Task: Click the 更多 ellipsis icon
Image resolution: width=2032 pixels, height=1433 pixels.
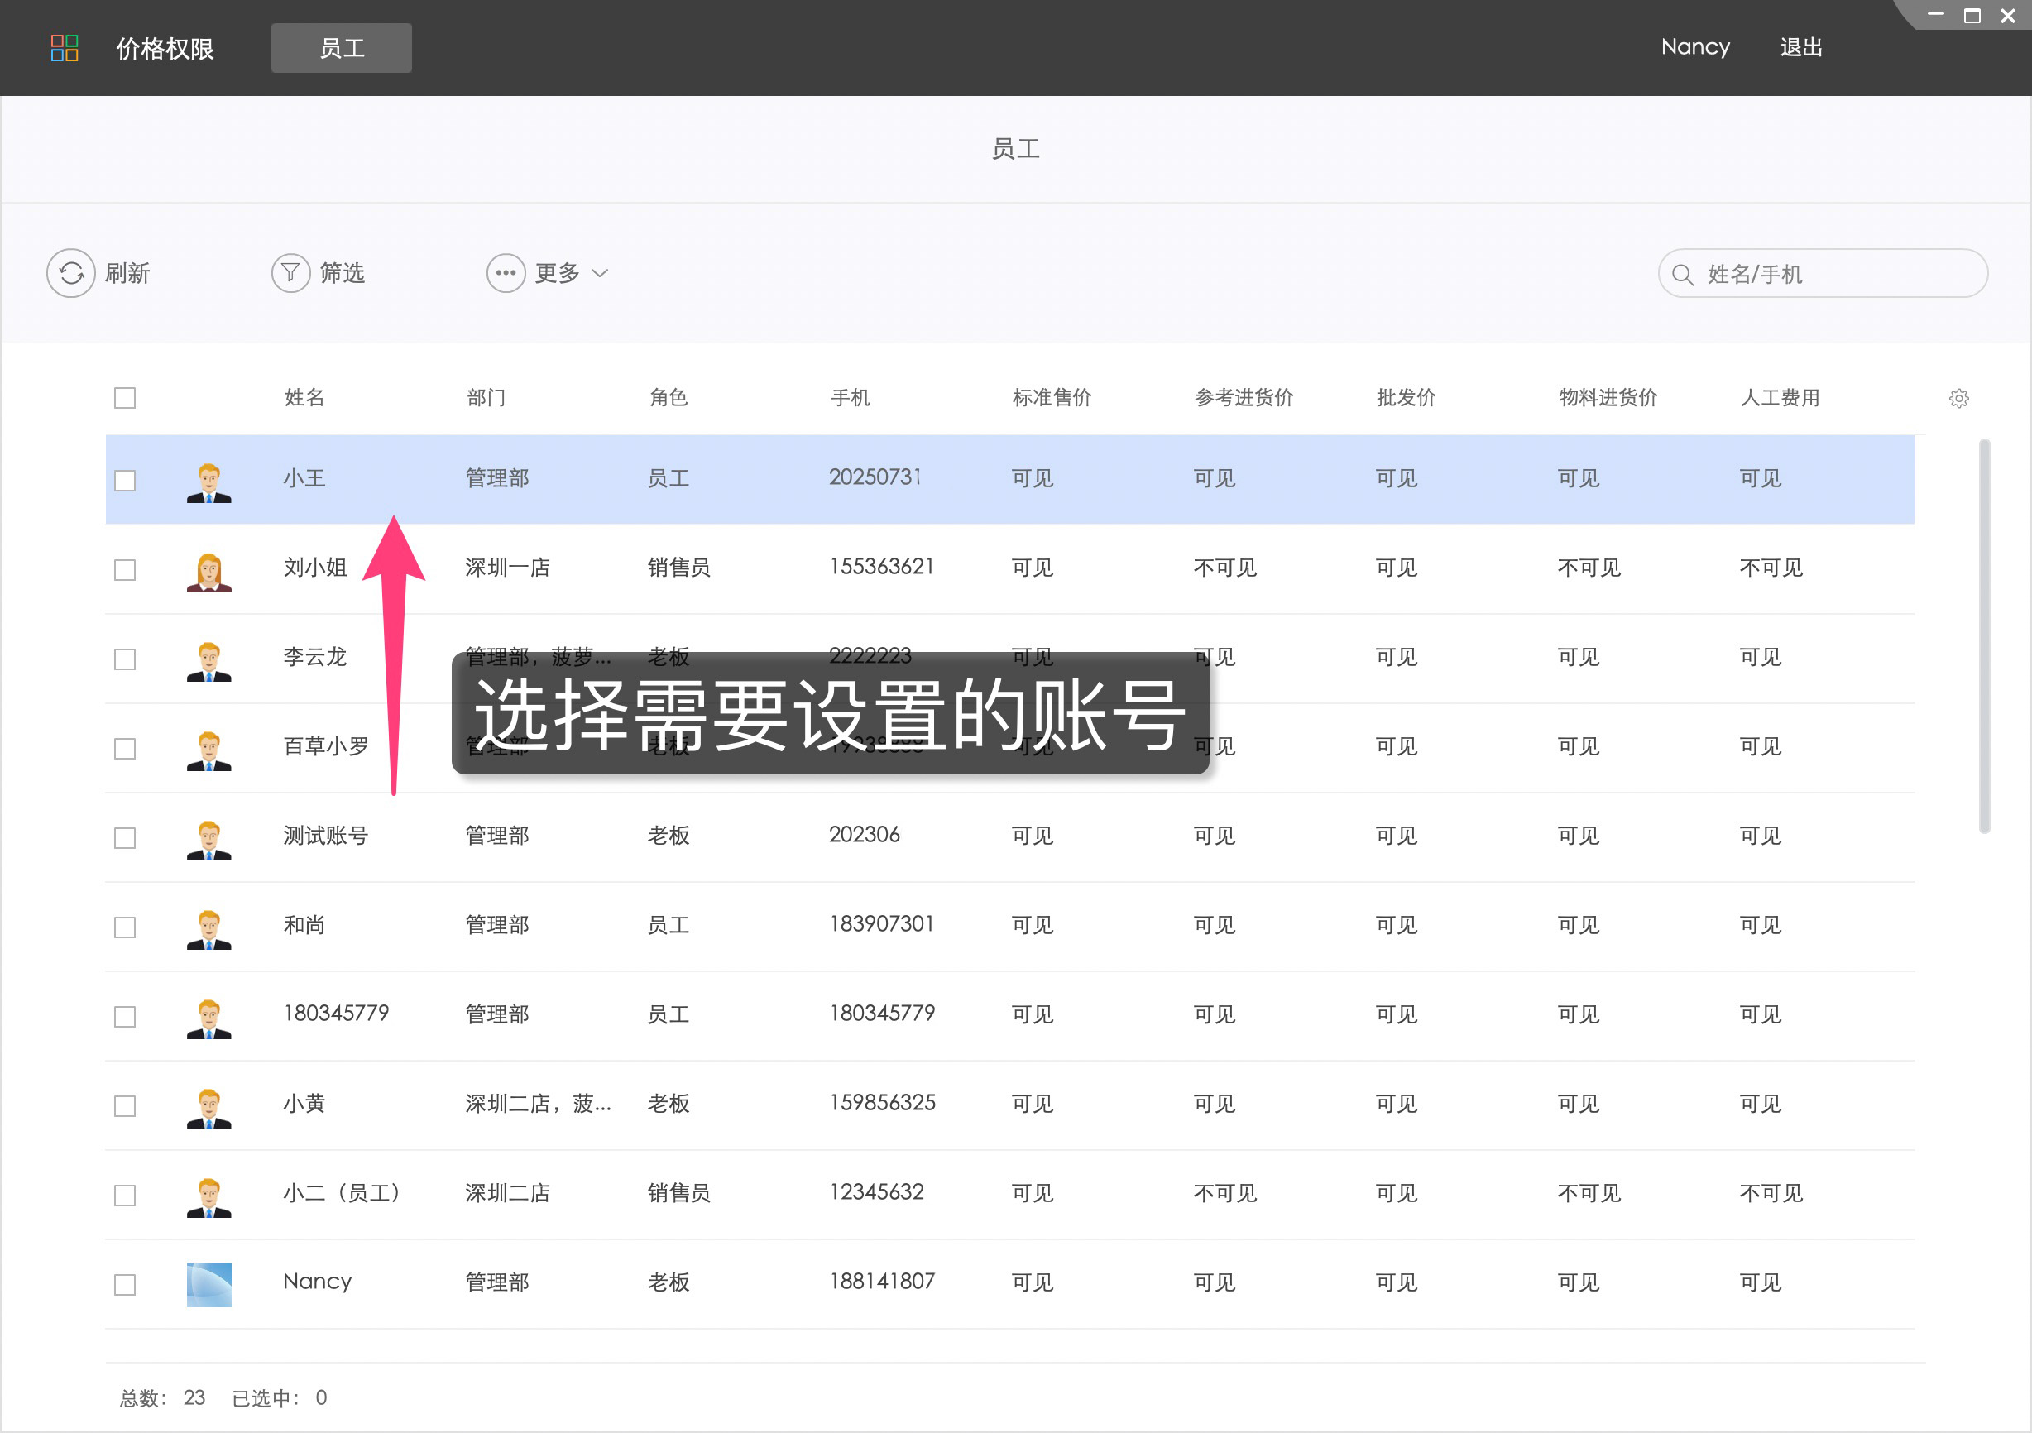Action: pos(505,272)
